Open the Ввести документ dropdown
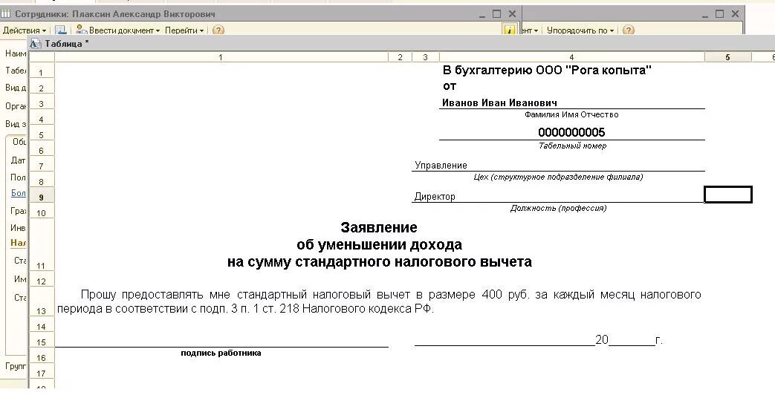 click(x=124, y=30)
